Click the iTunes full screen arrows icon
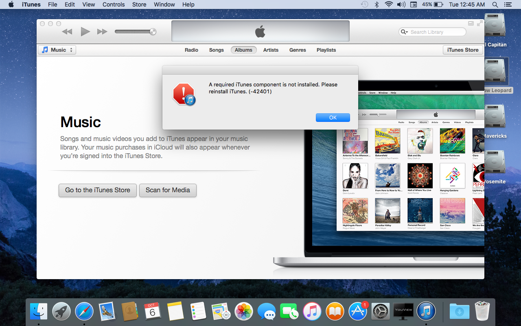The width and height of the screenshot is (521, 326). pos(480,24)
